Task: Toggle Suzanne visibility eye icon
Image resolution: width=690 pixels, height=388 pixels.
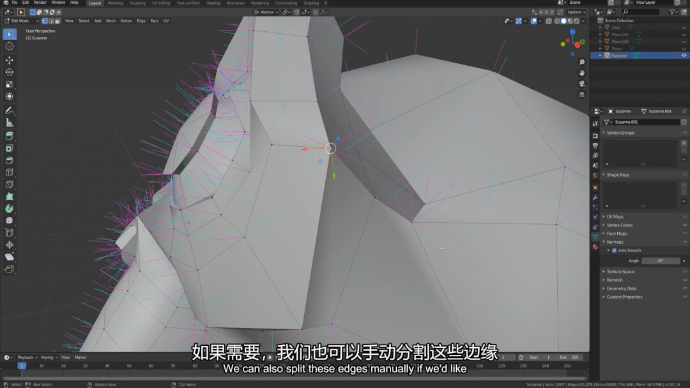Action: 684,56
